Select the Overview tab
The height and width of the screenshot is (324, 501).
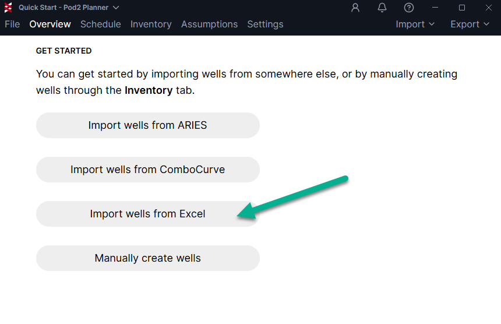(x=50, y=24)
